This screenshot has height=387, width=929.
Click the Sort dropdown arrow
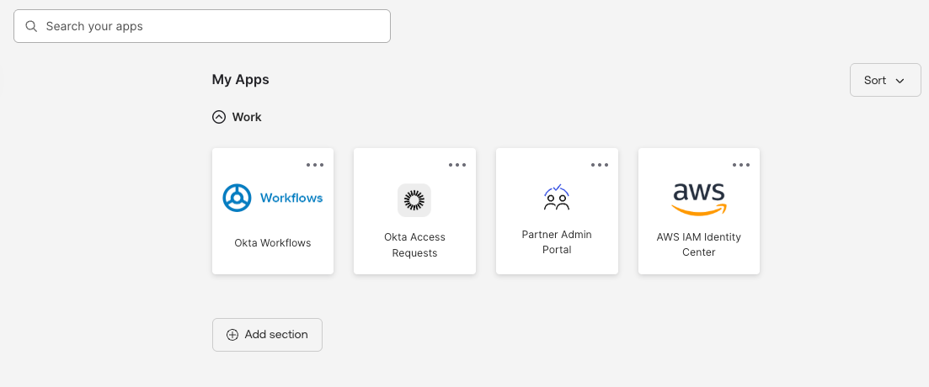(900, 81)
